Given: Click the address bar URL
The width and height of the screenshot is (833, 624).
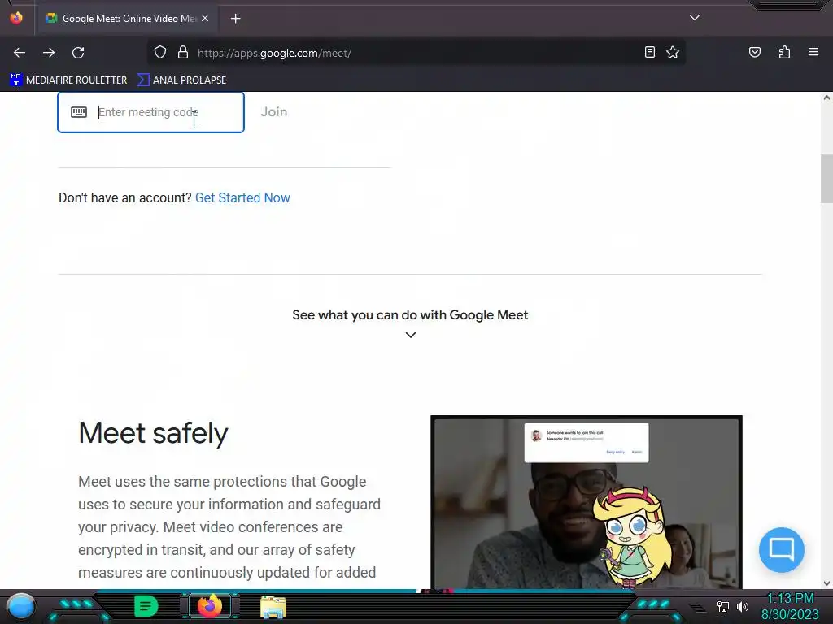Looking at the screenshot, I should (x=274, y=53).
